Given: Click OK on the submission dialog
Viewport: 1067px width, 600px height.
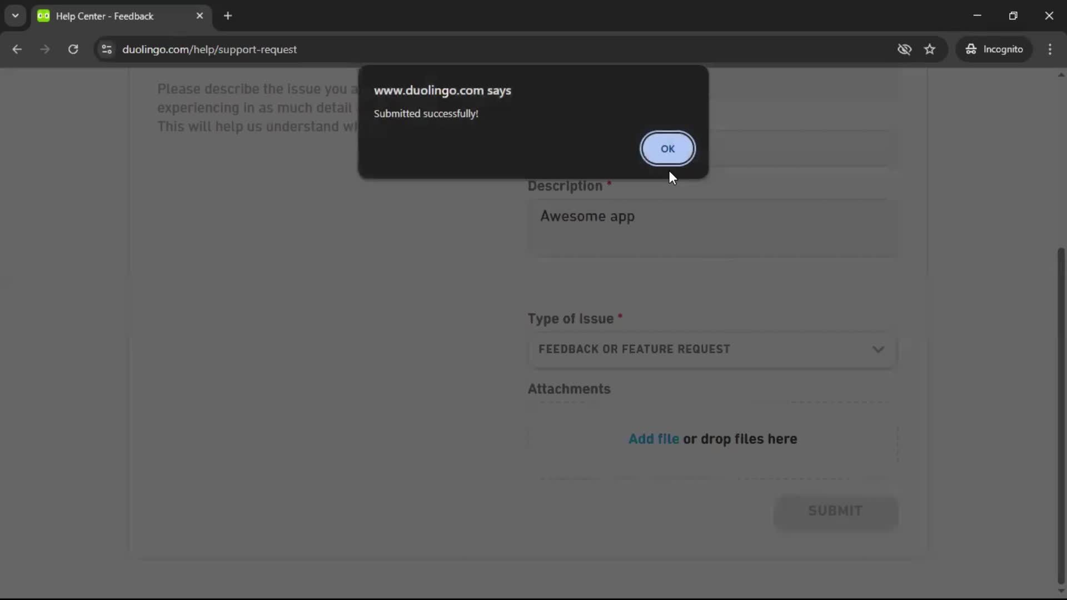Looking at the screenshot, I should [667, 148].
